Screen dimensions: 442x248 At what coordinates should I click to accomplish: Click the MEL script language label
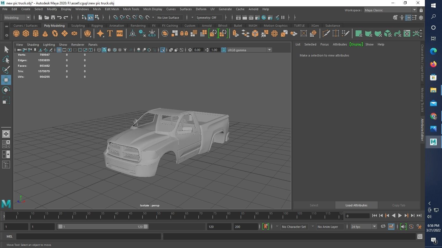click(x=9, y=236)
